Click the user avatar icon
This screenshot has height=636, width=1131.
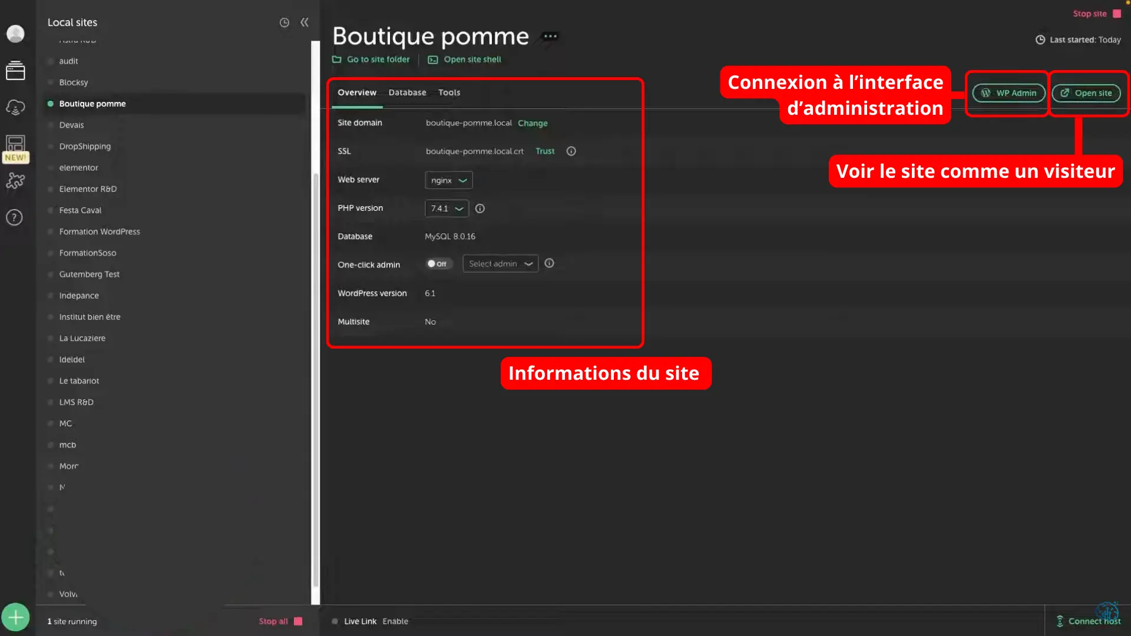15,34
